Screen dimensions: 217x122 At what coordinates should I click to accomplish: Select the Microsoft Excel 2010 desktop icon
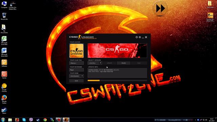[x=4, y=41]
